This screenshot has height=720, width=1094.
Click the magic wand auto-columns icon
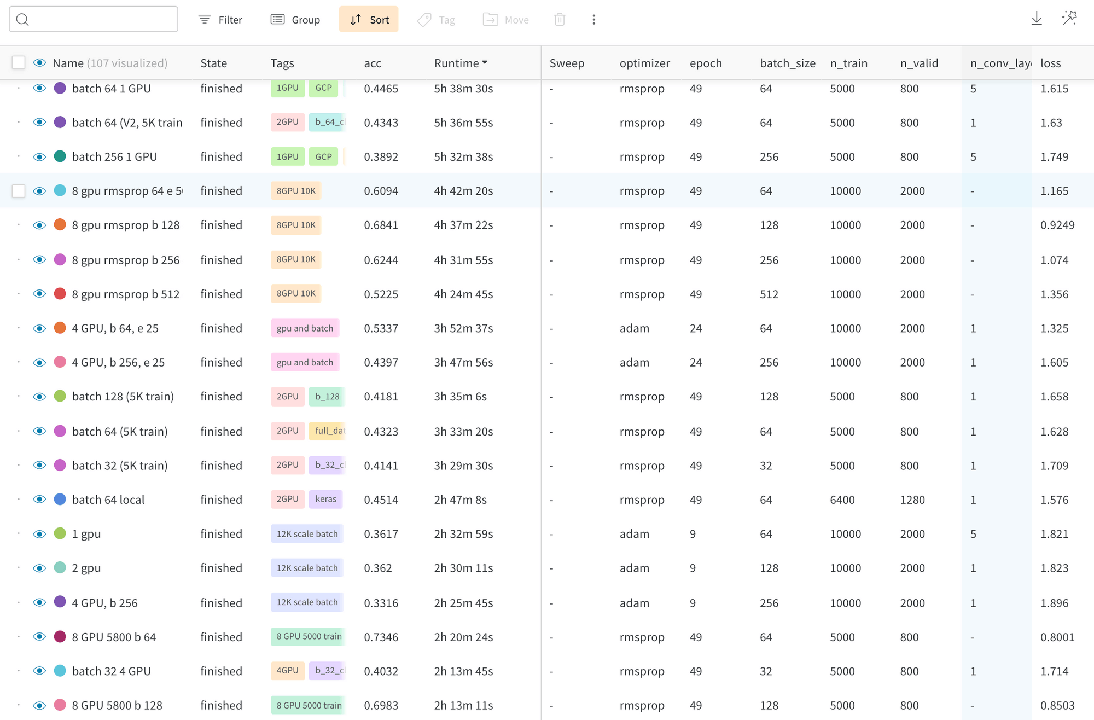pyautogui.click(x=1069, y=19)
